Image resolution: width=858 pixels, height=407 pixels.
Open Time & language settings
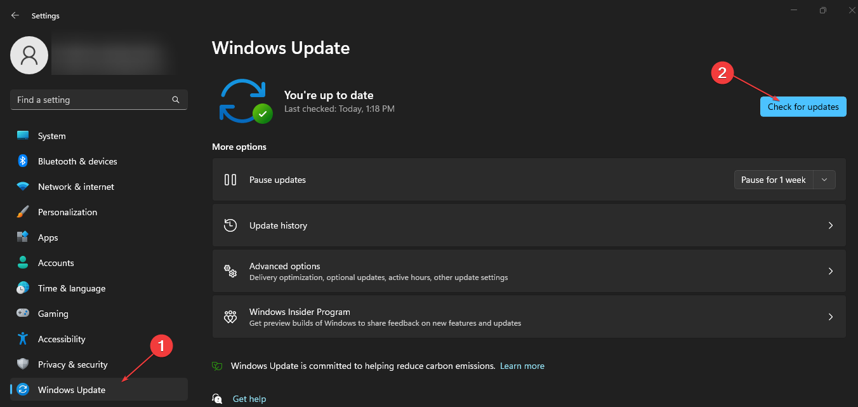coord(98,288)
